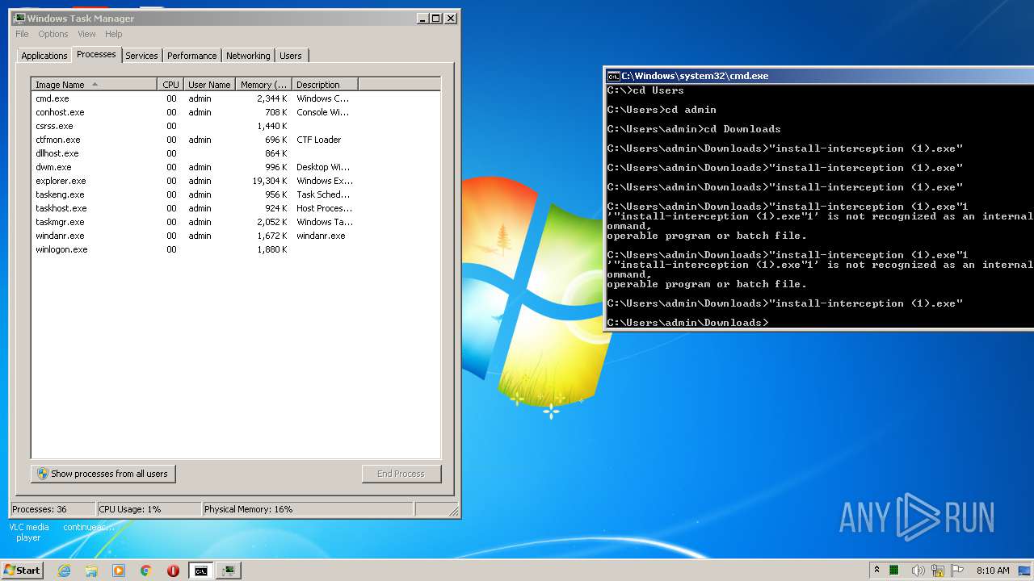Screen dimensions: 1034x581
Task: Open the system clock showing 8:10 AM
Action: pos(993,571)
